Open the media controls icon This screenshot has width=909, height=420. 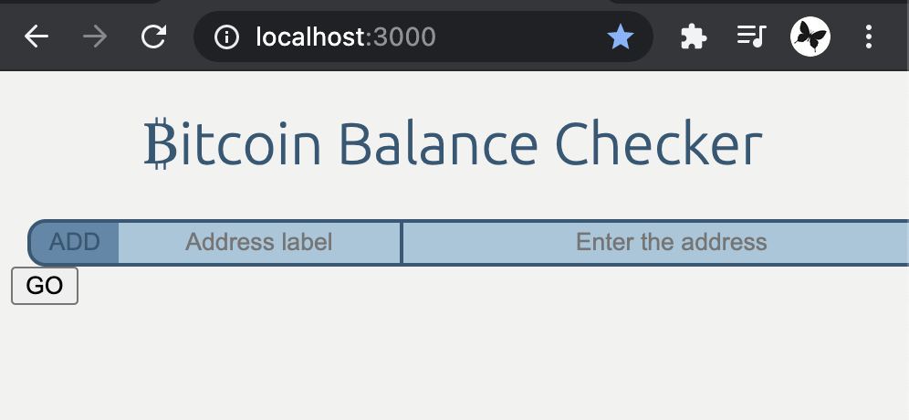click(751, 37)
